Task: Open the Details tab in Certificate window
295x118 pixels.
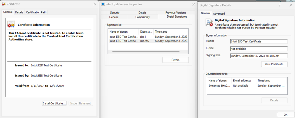Action: tap(19, 12)
